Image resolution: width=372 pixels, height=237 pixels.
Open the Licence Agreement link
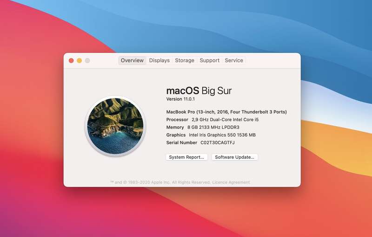[231, 182]
